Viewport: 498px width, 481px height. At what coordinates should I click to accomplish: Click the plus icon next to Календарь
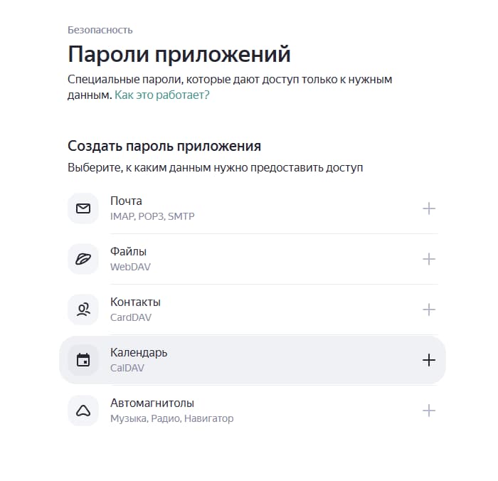(x=429, y=360)
